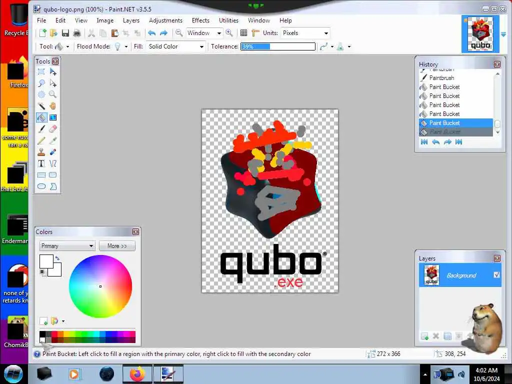Click the More >> button in Colors
Image resolution: width=512 pixels, height=384 pixels.
(x=117, y=246)
